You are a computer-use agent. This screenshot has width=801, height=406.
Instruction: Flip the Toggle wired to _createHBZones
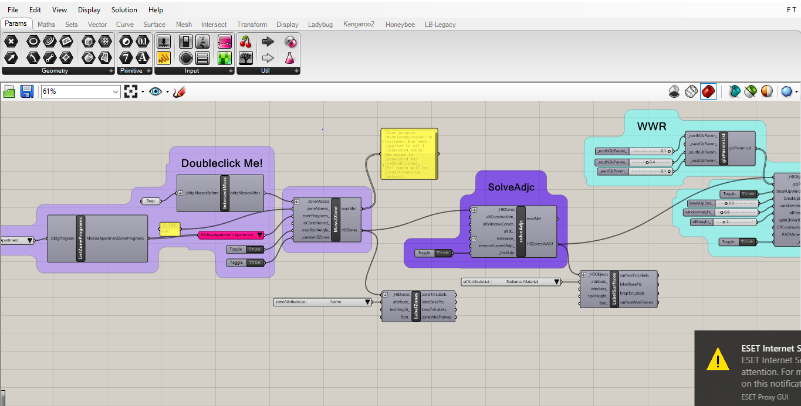pyautogui.click(x=245, y=262)
